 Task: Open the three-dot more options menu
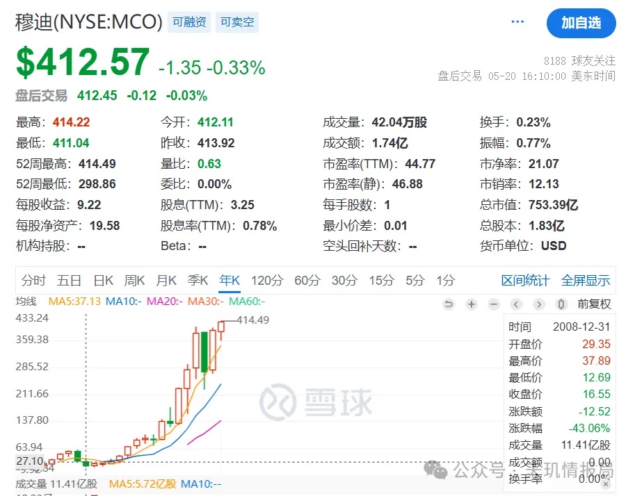pos(517,22)
